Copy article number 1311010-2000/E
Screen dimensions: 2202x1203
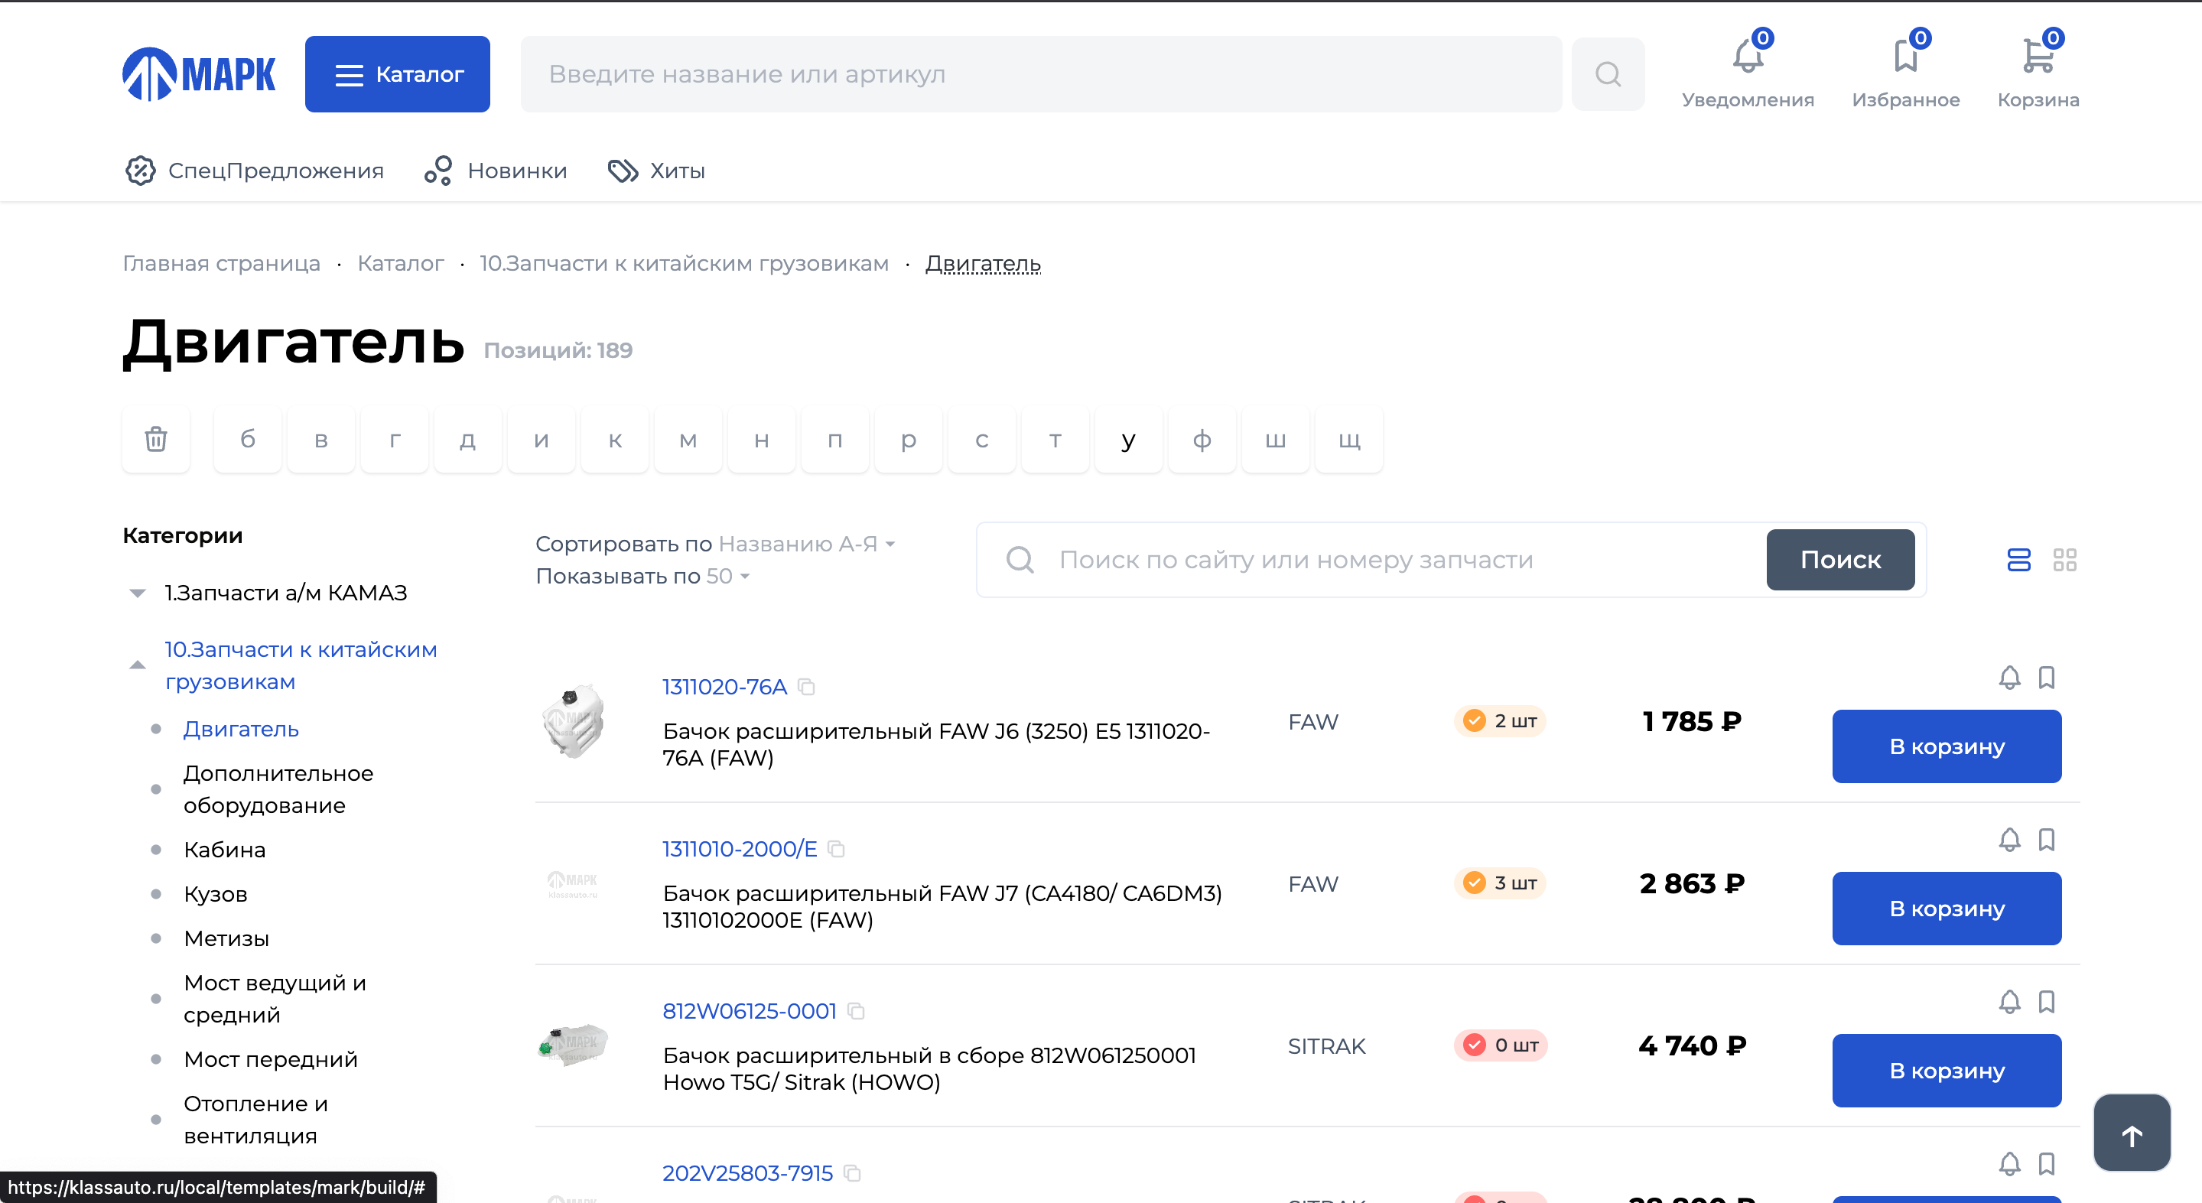[x=836, y=849]
